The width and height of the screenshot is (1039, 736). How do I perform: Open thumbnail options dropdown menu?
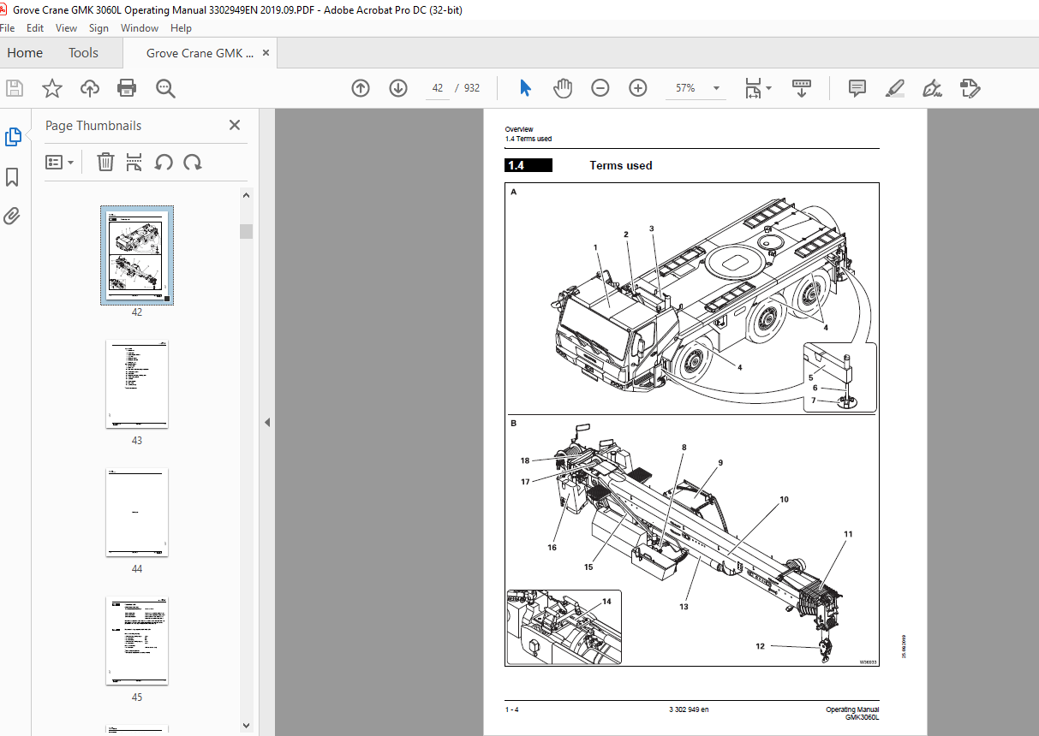click(x=59, y=162)
